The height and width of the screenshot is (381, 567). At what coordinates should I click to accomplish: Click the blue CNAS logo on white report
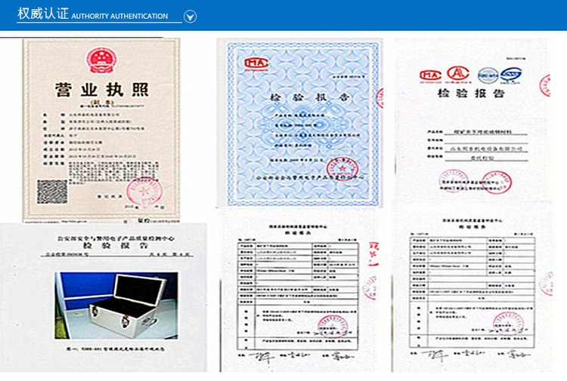click(x=488, y=75)
